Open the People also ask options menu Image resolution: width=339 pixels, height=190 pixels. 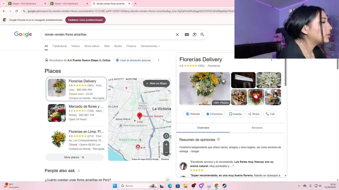tap(79, 171)
